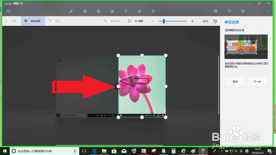Click the vertical canvas scrollbar
The image size is (276, 155).
pos(219,85)
